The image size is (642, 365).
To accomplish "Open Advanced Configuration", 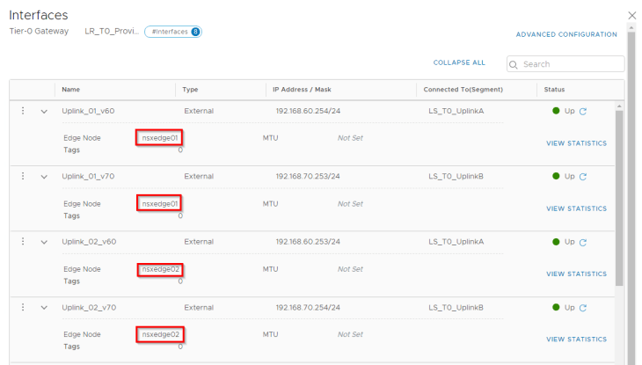I will (566, 35).
